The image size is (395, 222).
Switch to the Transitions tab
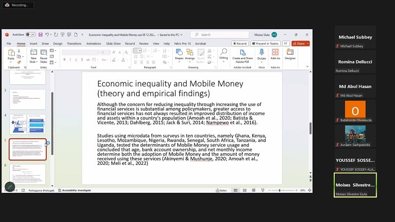[74, 43]
